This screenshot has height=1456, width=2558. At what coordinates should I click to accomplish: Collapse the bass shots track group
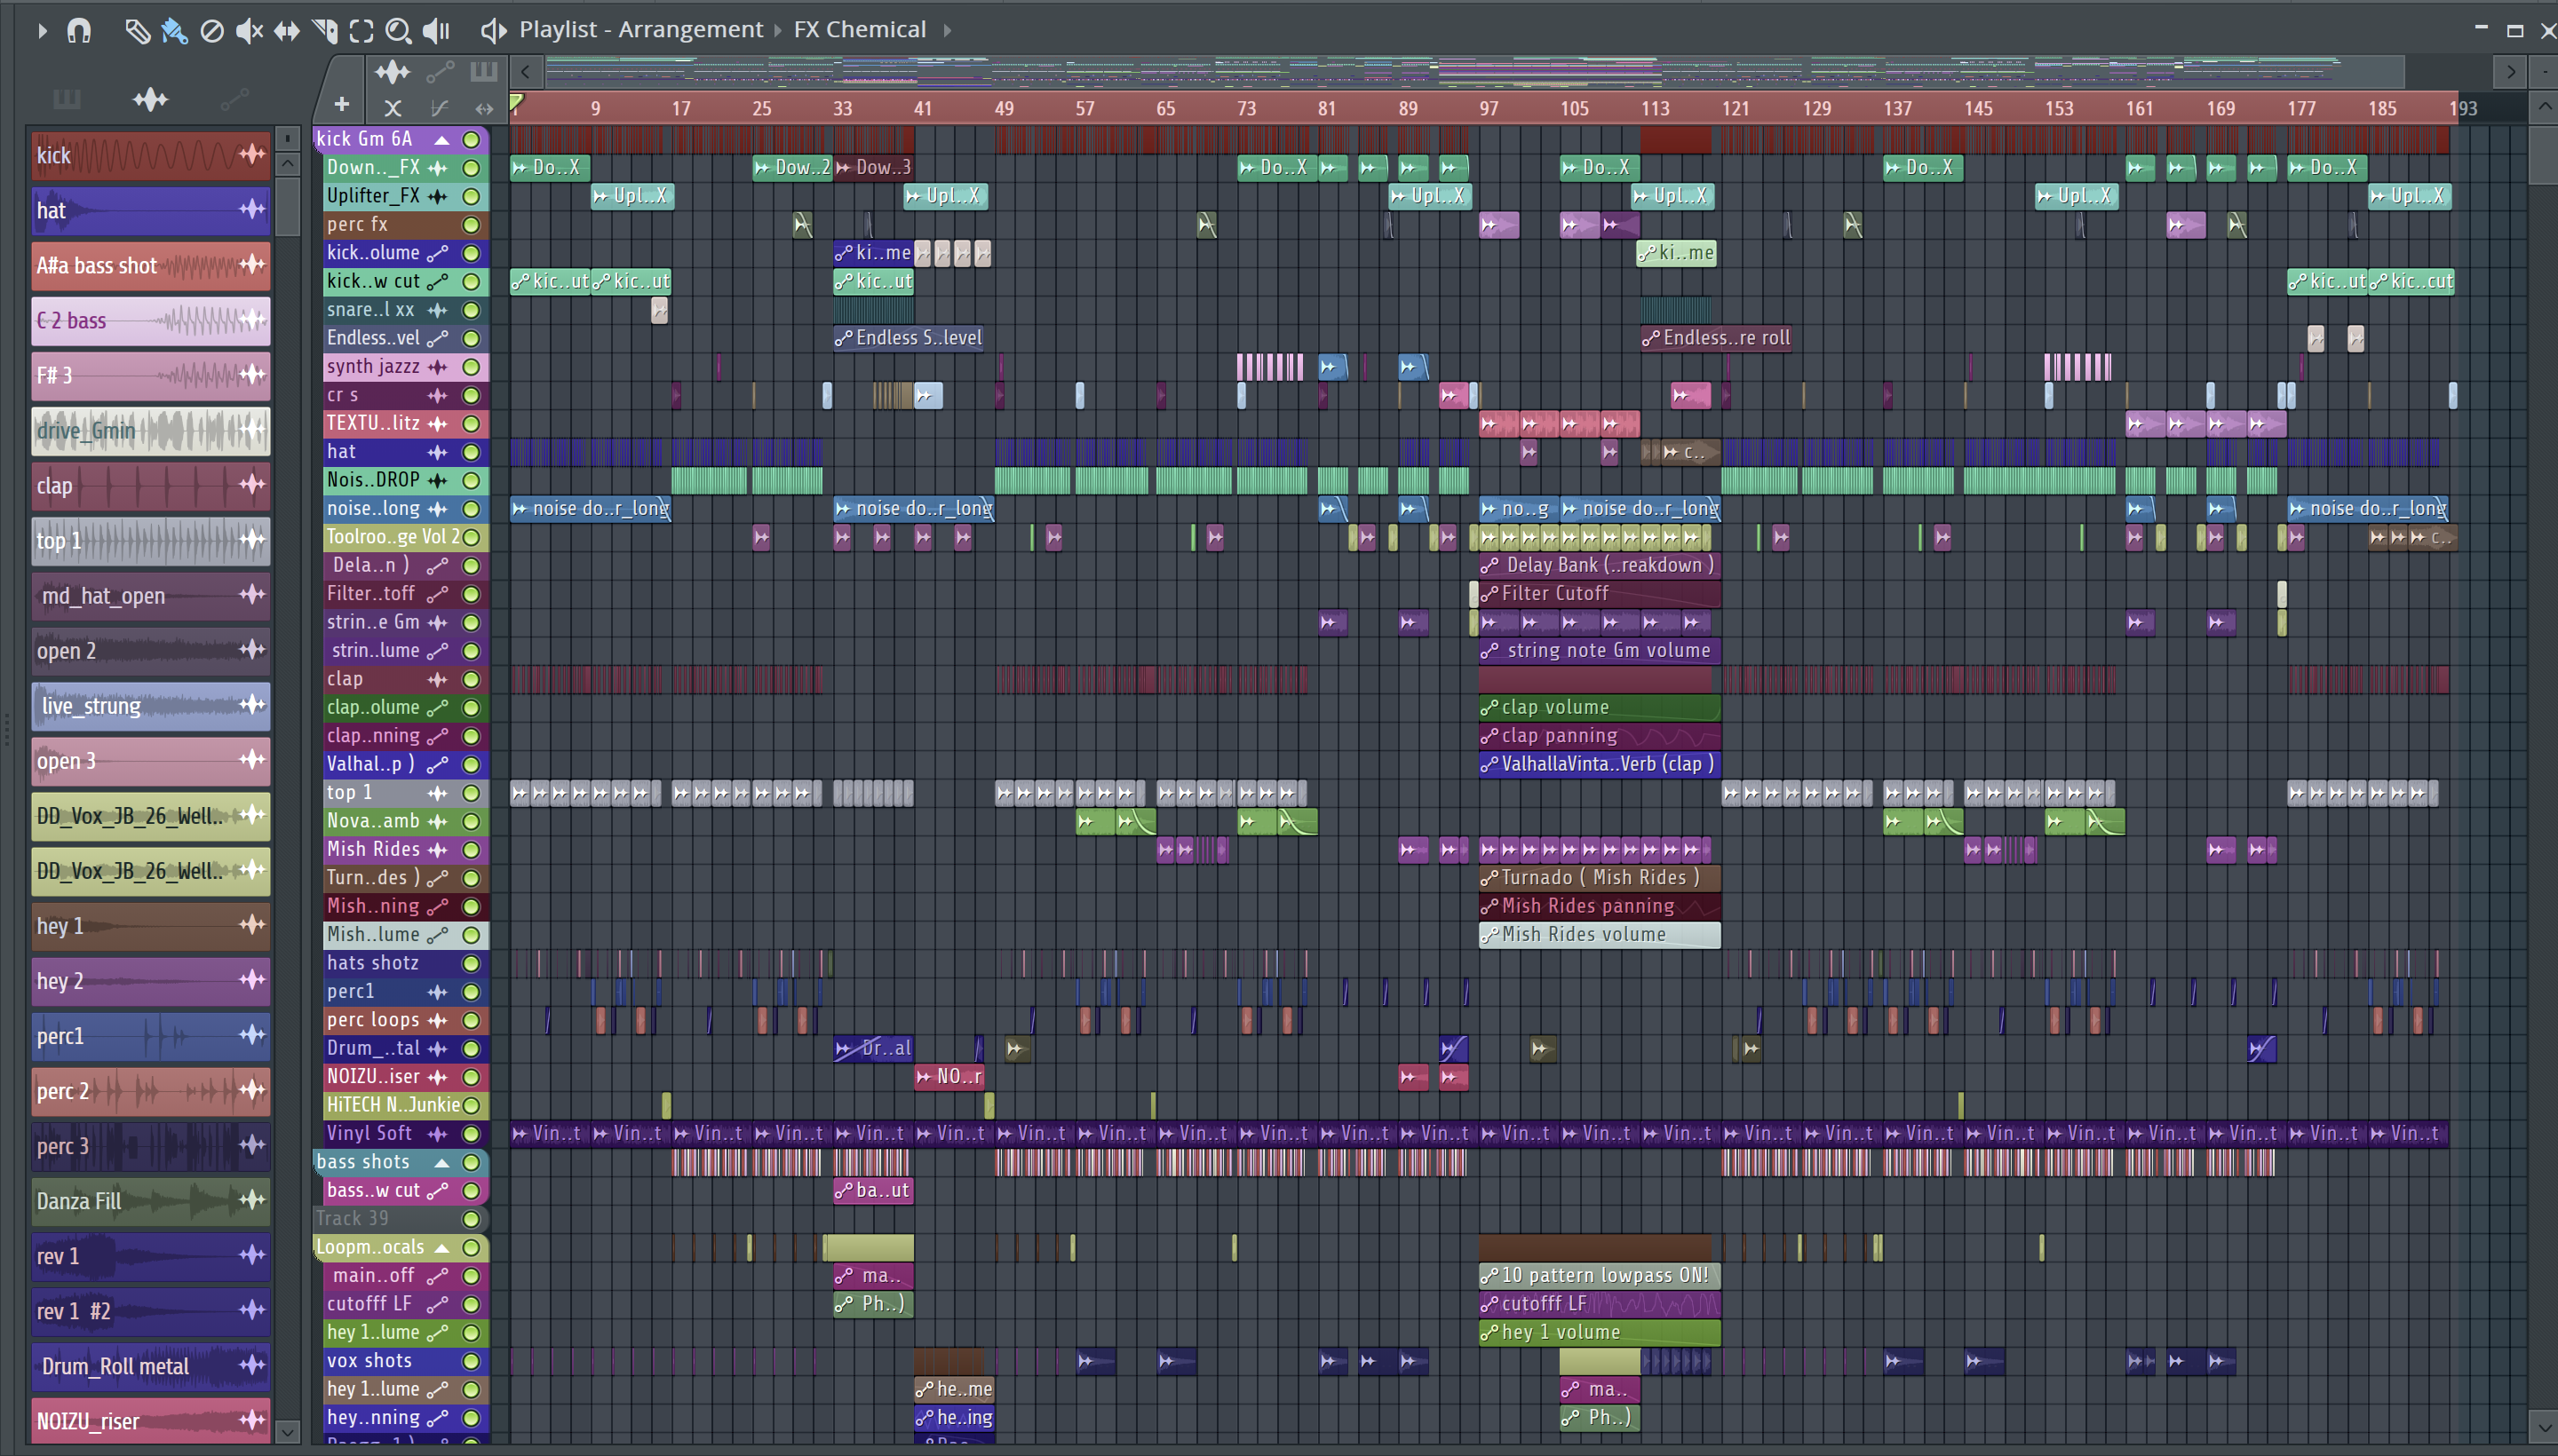coord(441,1162)
